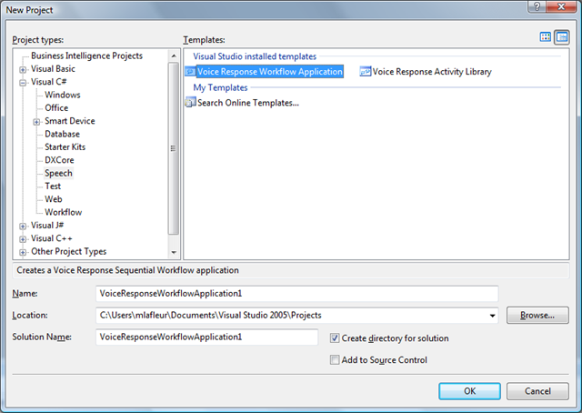This screenshot has width=582, height=413.
Task: Collapse the Visual C# node
Action: [23, 83]
